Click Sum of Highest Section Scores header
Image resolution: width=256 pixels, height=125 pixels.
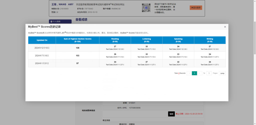click(77, 40)
